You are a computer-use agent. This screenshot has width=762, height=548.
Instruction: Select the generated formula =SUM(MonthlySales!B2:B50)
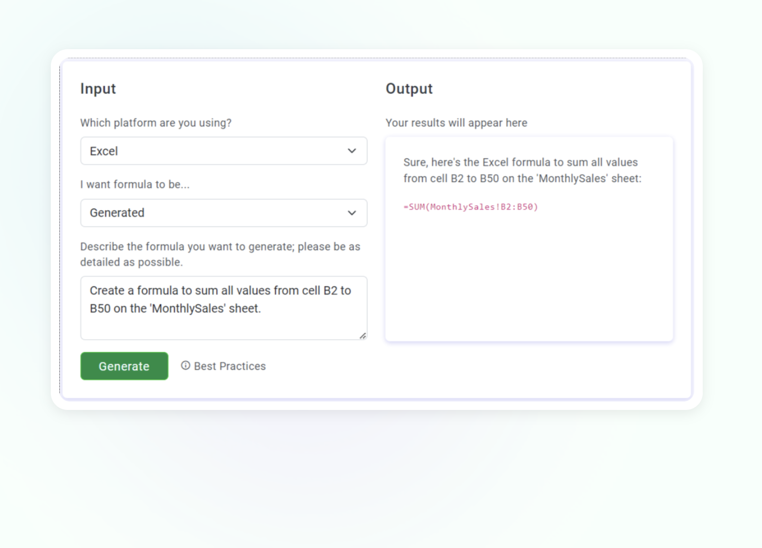point(471,207)
